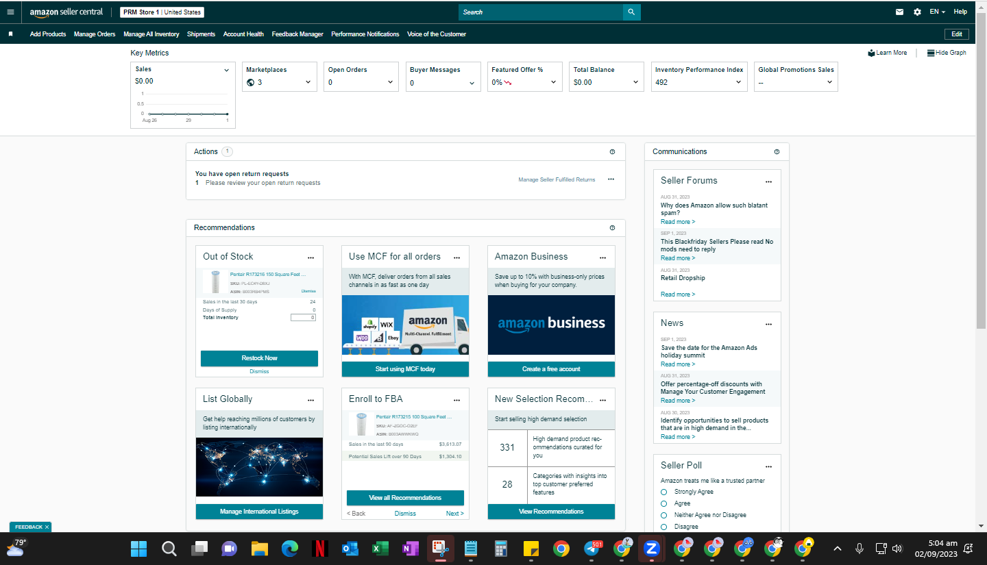Open the open return requests row options menu
This screenshot has height=565, width=987.
611,179
